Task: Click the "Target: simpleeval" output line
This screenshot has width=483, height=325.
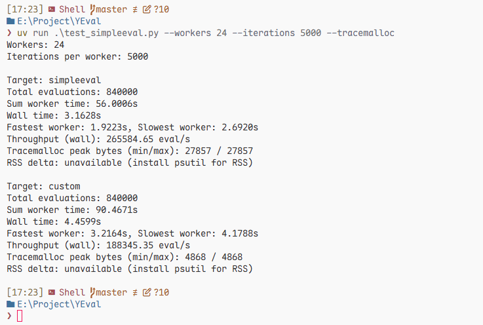Action: 54,80
